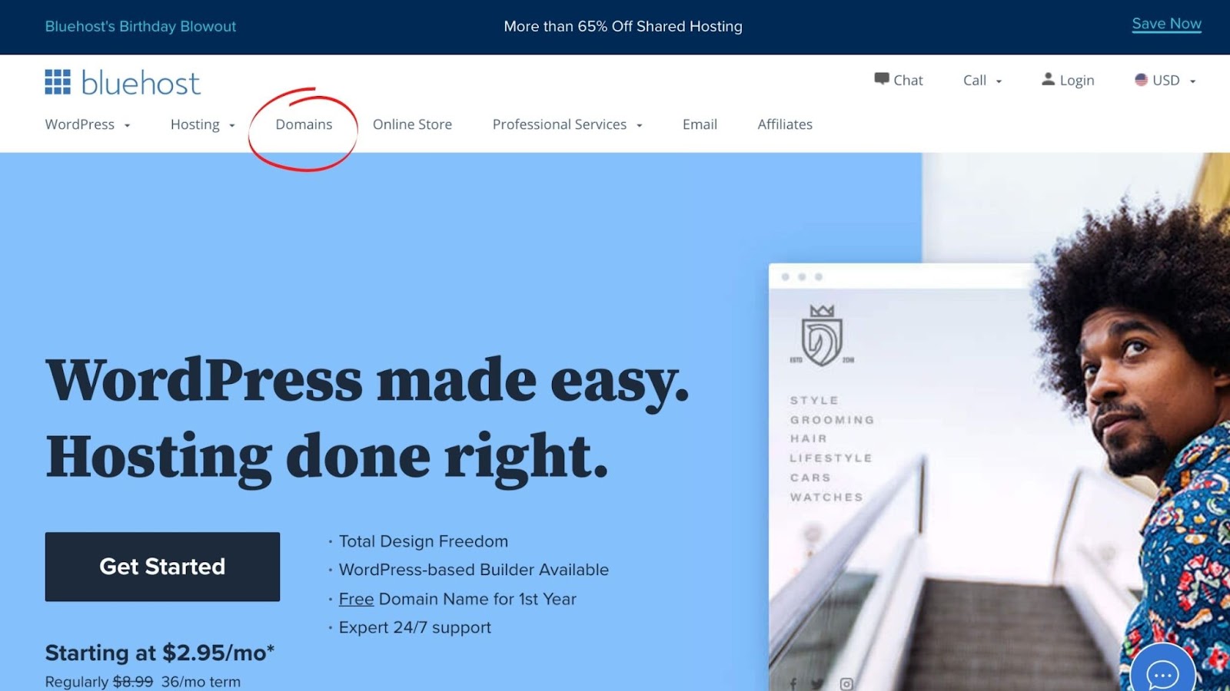Click the Get Started button

pyautogui.click(x=162, y=567)
